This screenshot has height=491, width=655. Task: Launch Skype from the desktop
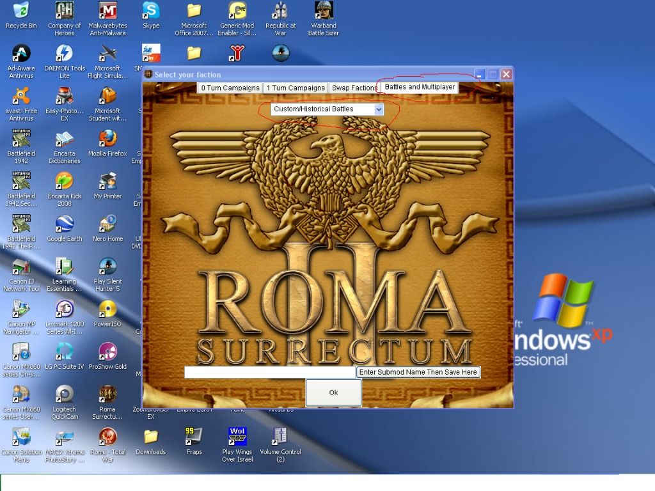(151, 12)
